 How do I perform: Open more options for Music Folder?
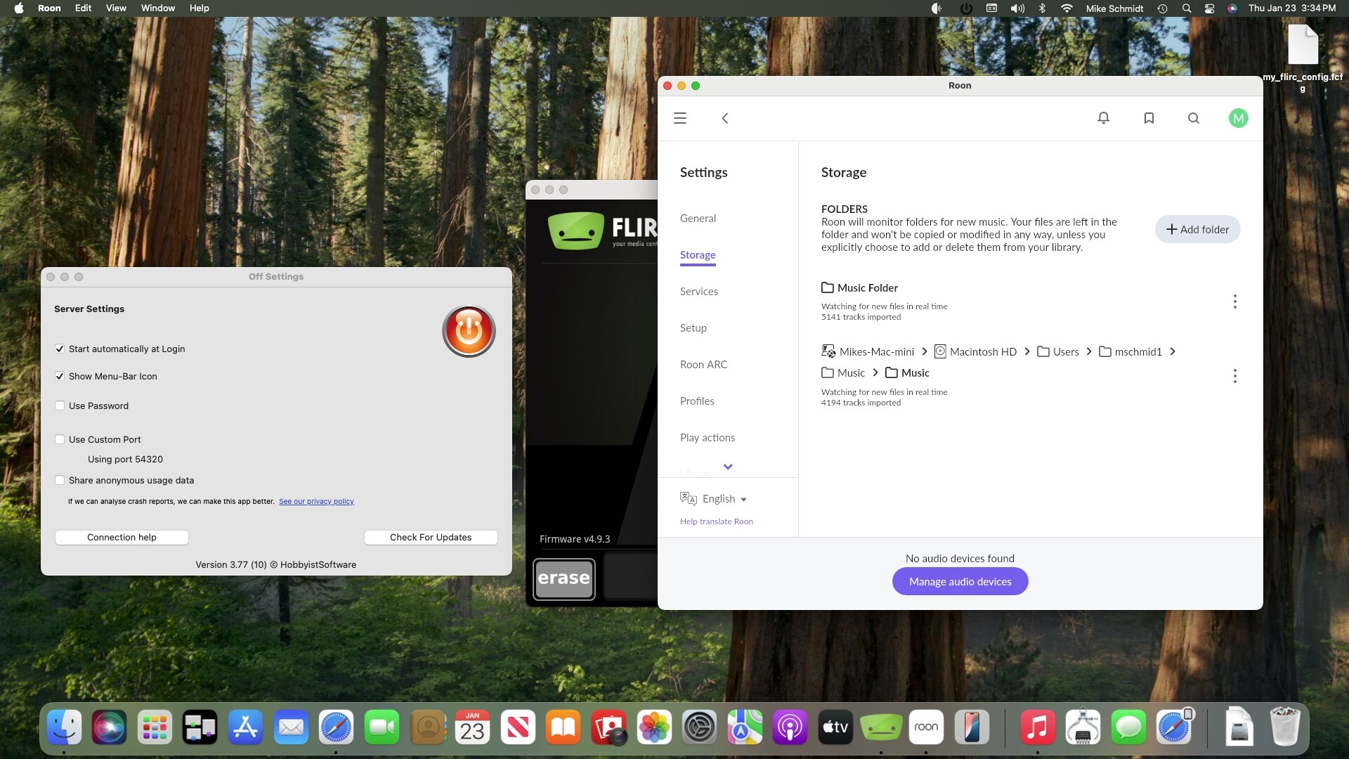(1234, 301)
